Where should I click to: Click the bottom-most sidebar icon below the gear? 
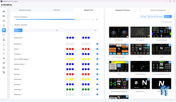[4, 72]
